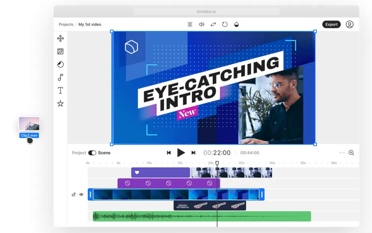Select the Text tool in sidebar

click(60, 90)
